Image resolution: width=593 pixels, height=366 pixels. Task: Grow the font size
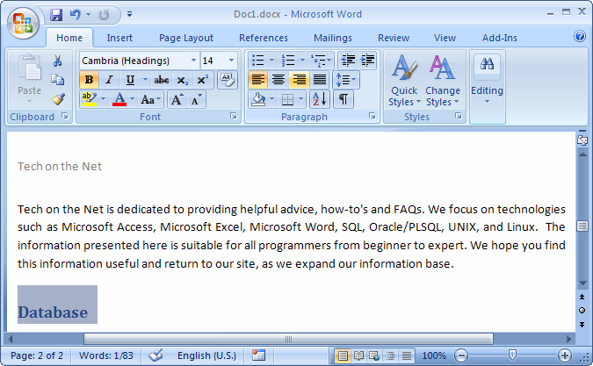(x=177, y=100)
